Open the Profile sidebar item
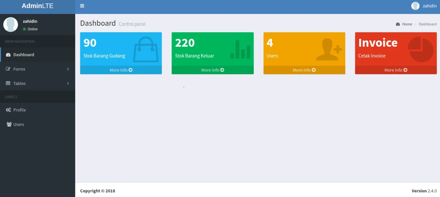The height and width of the screenshot is (197, 440). click(38, 110)
